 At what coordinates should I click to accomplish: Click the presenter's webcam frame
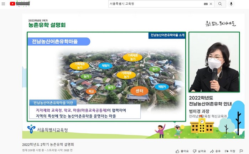(214, 62)
